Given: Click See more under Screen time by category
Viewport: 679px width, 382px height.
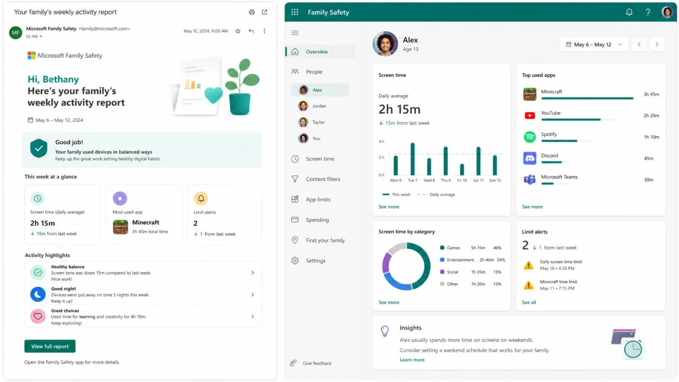Looking at the screenshot, I should point(389,302).
